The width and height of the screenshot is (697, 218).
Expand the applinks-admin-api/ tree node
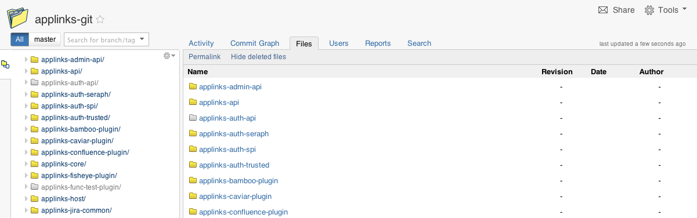tap(26, 59)
